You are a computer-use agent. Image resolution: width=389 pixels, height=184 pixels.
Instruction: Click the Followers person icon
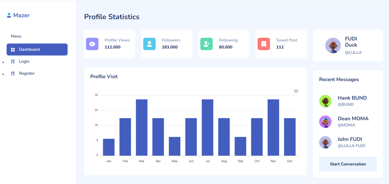149,44
